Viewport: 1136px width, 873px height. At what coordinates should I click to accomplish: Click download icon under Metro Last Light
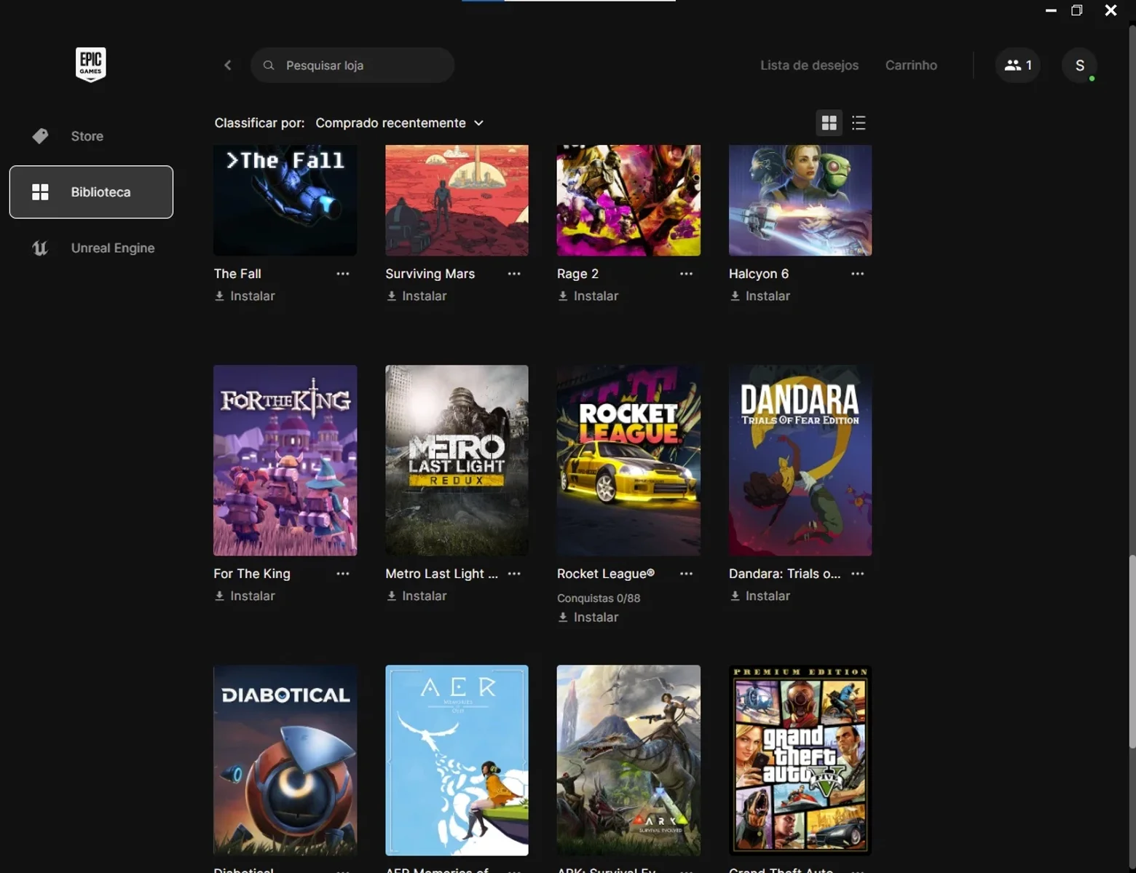click(391, 596)
